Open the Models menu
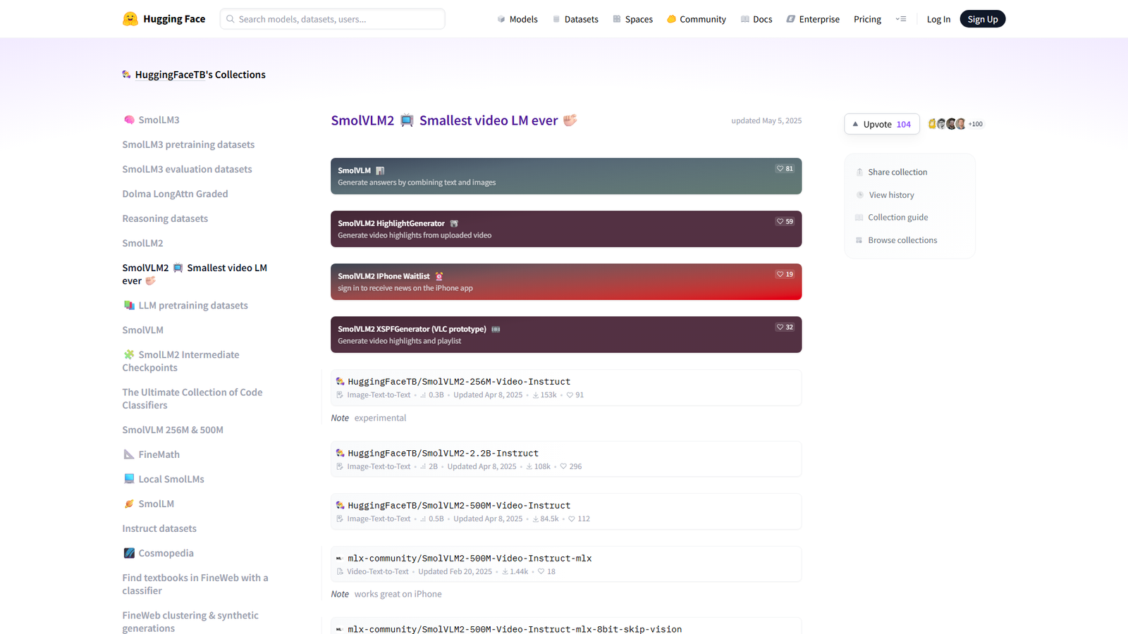The height and width of the screenshot is (634, 1128). [522, 18]
